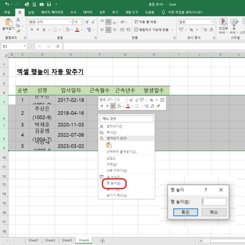Switch to the Sheet2 tab

click(x=50, y=240)
